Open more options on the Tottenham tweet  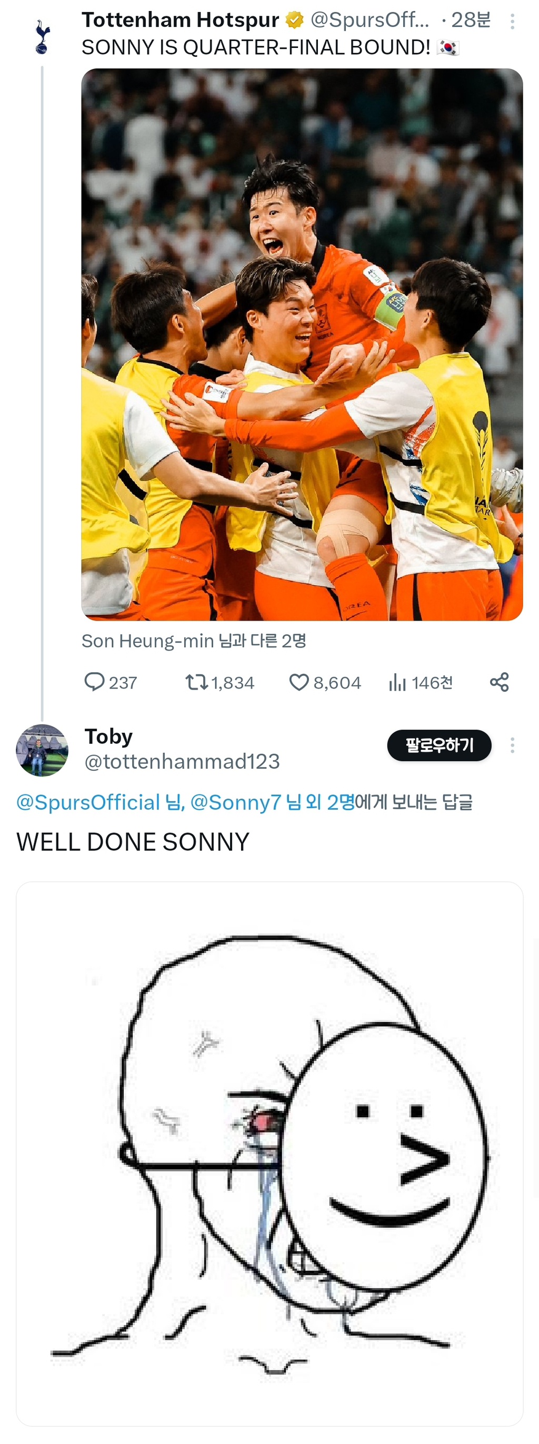click(x=512, y=22)
